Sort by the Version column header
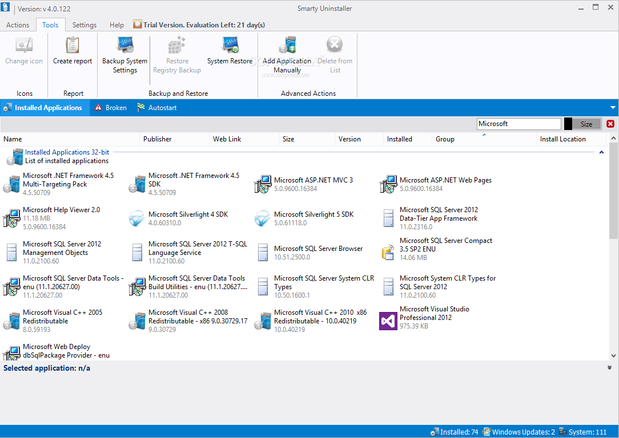The image size is (619, 438). point(359,139)
